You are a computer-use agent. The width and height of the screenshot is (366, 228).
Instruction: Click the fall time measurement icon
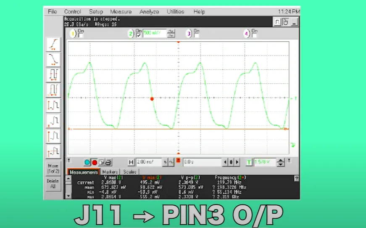(53, 59)
